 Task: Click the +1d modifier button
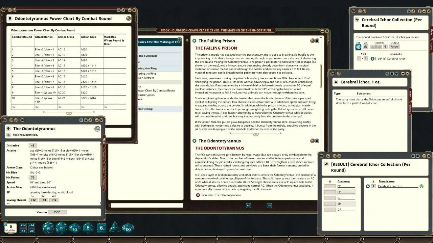pyautogui.click(x=23, y=225)
